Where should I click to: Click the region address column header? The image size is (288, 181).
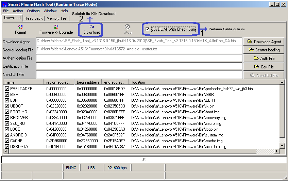coord(59,82)
